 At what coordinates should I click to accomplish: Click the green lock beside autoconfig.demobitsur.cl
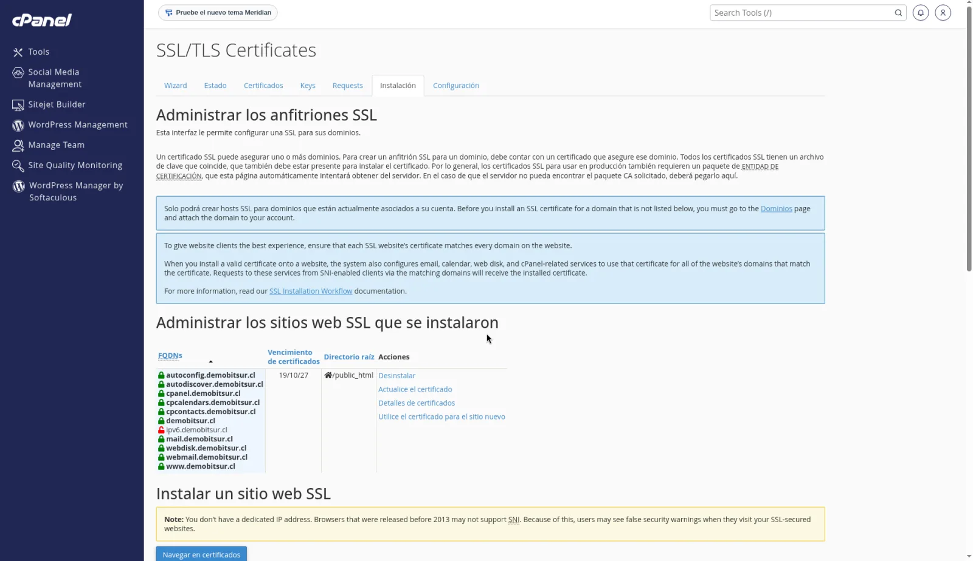(161, 375)
